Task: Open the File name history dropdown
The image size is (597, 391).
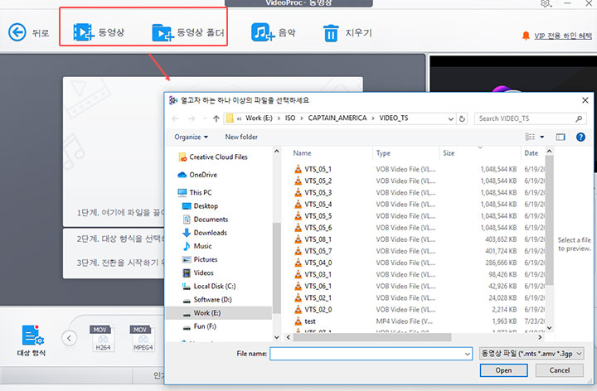Action: (468, 354)
